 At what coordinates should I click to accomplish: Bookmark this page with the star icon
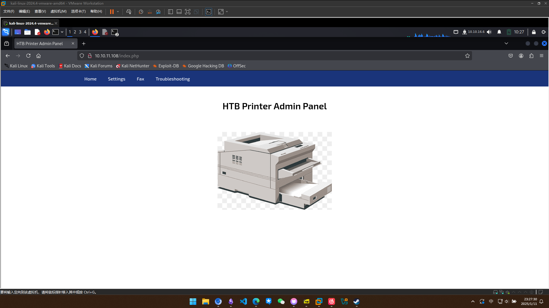point(467,56)
